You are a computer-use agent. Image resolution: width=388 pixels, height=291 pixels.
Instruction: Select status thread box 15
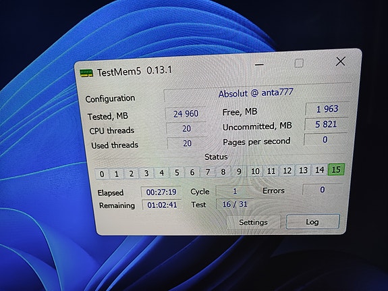coord(336,169)
